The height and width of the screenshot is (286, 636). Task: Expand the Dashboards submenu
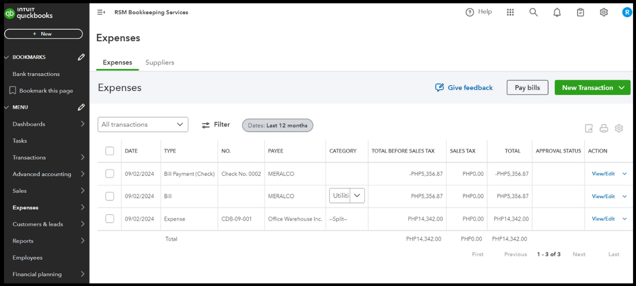tap(82, 124)
